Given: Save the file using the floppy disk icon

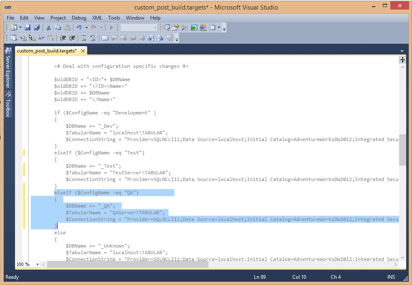Looking at the screenshot, I should click(28, 27).
